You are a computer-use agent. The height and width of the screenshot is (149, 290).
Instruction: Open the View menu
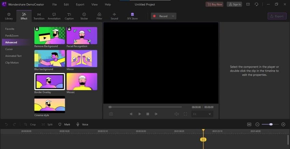(95, 4)
